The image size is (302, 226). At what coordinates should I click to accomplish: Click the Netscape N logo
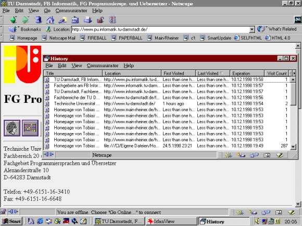[x=297, y=19]
